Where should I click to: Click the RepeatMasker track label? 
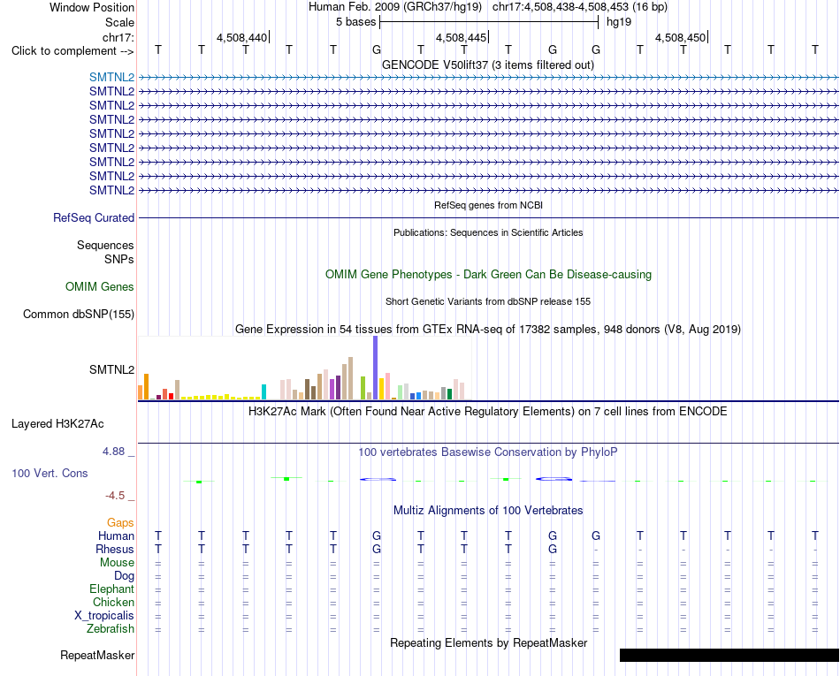click(x=97, y=655)
